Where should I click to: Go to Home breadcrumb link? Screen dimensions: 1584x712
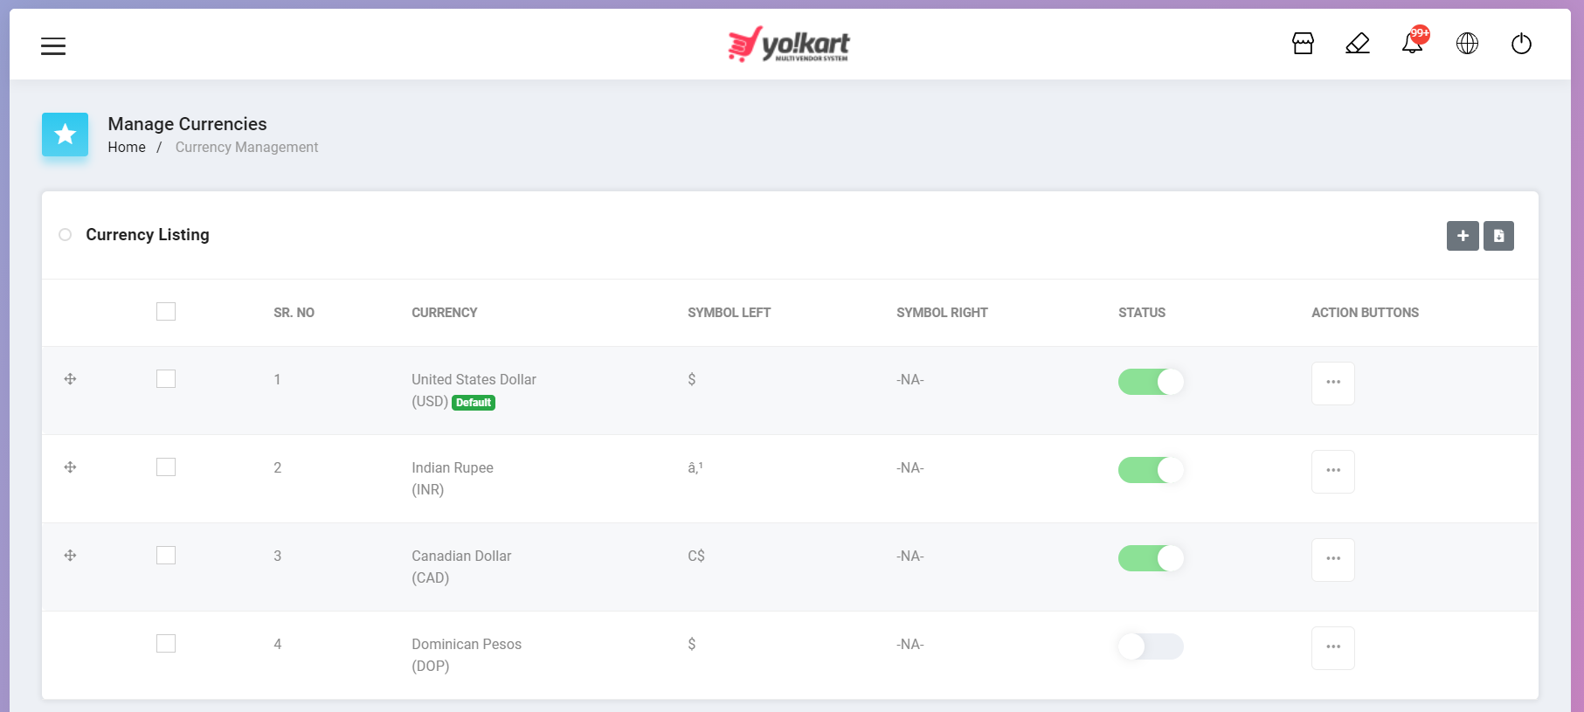127,148
